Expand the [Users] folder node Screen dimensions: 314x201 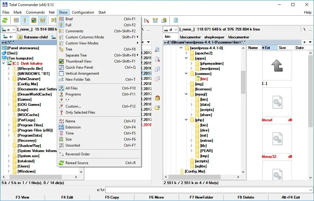[x=9, y=166]
